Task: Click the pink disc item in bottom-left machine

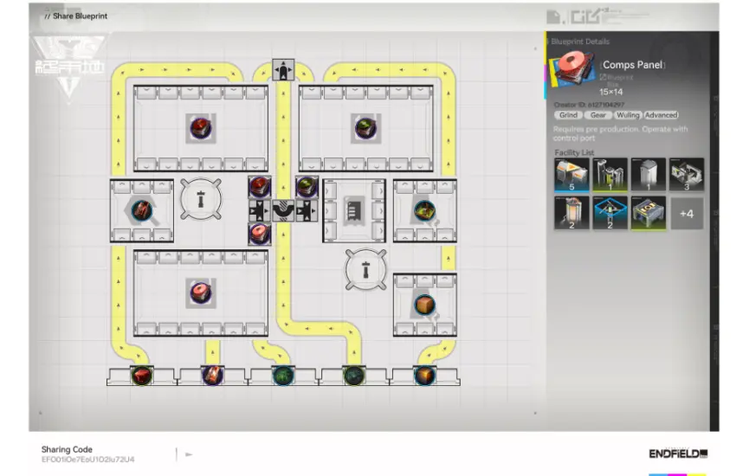Action: point(201,292)
